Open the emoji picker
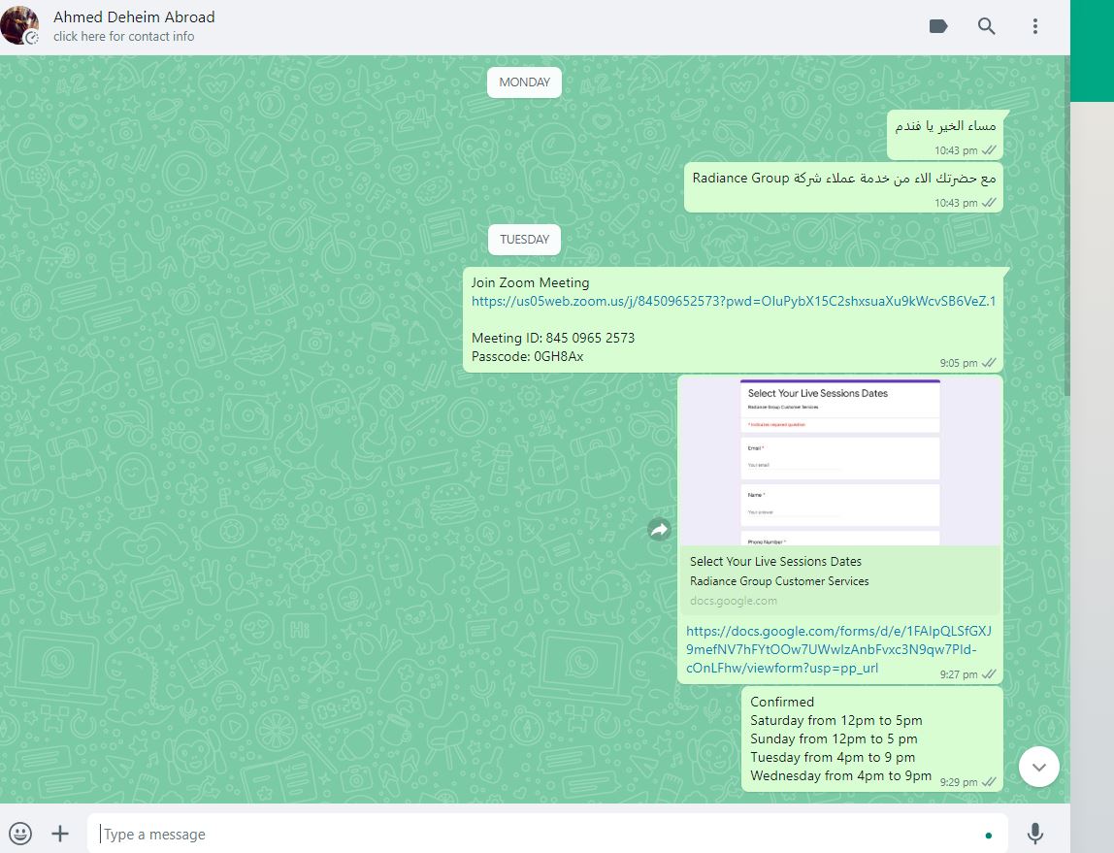The height and width of the screenshot is (853, 1114). (20, 834)
